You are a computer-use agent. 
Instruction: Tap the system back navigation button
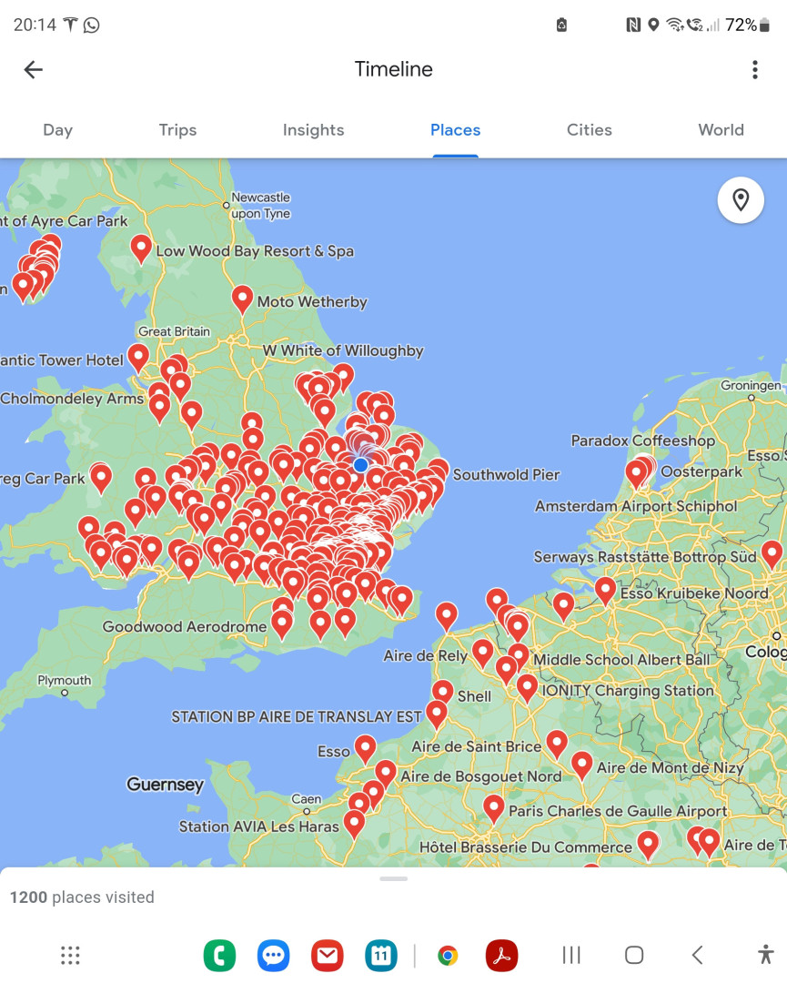coord(698,956)
